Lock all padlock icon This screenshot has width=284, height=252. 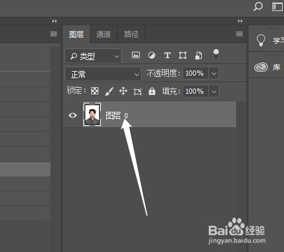152,91
